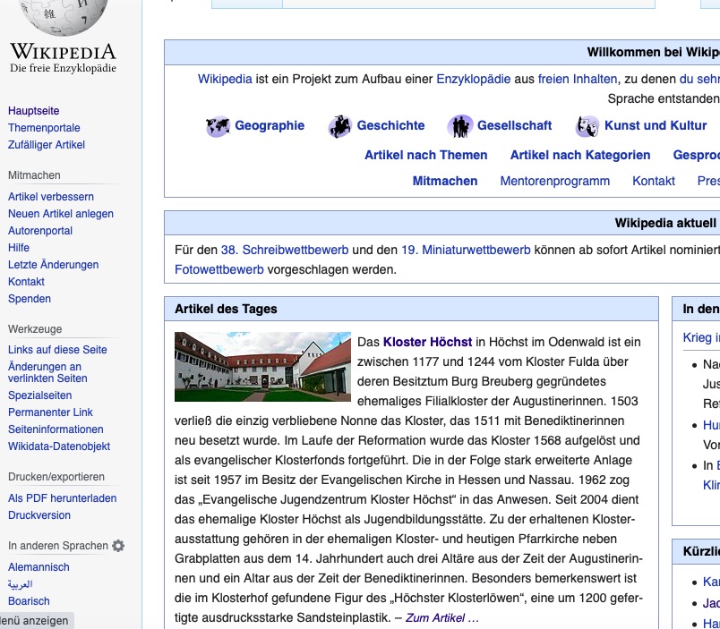Open a Zufälliger Artikel

pos(47,145)
